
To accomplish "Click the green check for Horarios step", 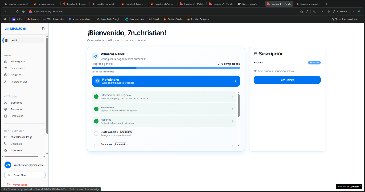I will pos(96,121).
